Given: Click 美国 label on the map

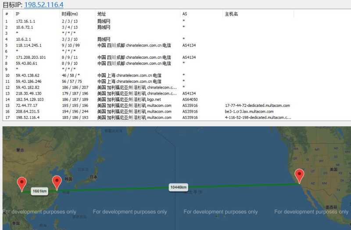Looking at the screenshot, I should pos(333,170).
